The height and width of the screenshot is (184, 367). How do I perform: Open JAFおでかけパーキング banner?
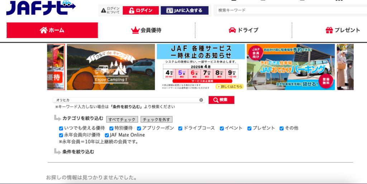point(291,67)
